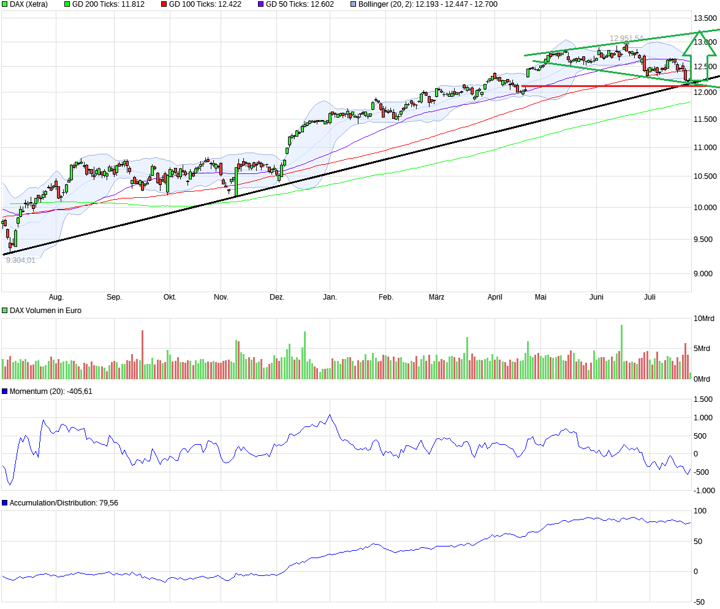Click the -1.000 momentum axis label
This screenshot has width=720, height=609.
tap(704, 491)
